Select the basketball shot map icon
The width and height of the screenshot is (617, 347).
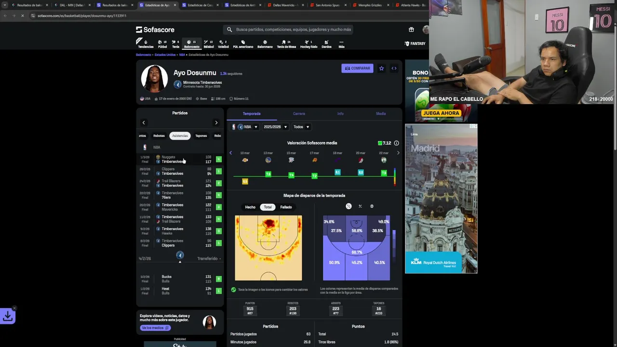(x=372, y=206)
